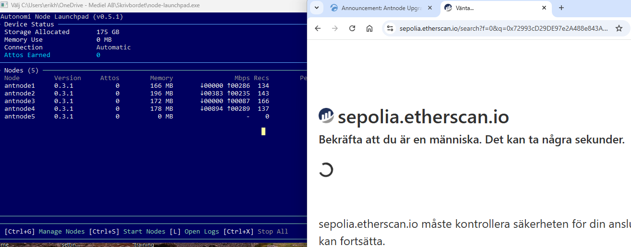Click the etherscan favicon on Vänta tab
The height and width of the screenshot is (247, 631).
[x=448, y=8]
